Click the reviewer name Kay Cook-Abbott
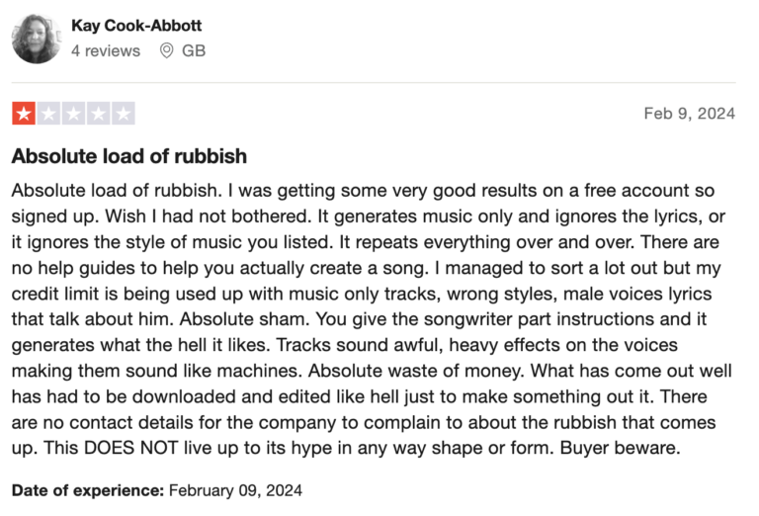 click(x=136, y=25)
